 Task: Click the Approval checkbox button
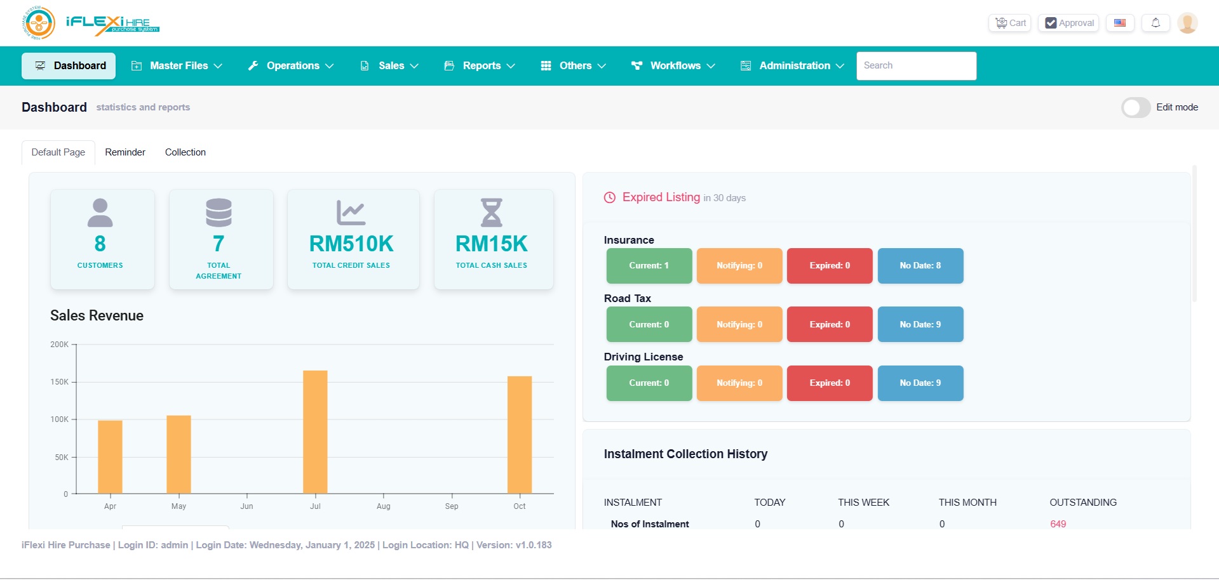1070,23
